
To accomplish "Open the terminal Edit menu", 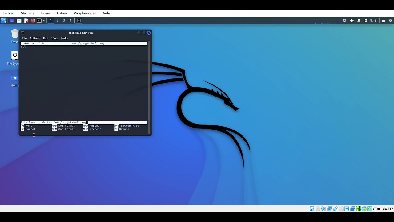I will 46,38.
